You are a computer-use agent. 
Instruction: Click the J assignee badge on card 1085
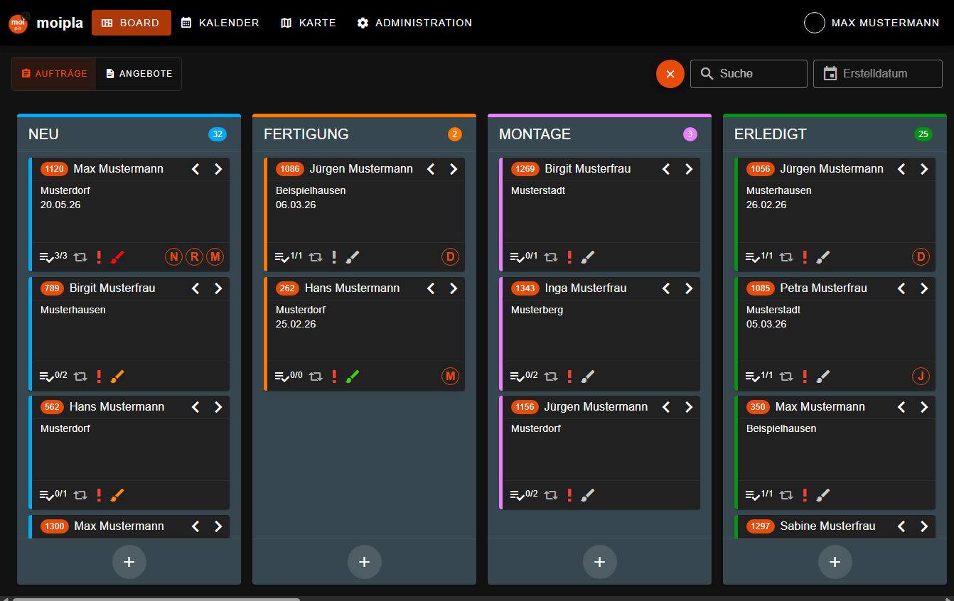tap(921, 377)
